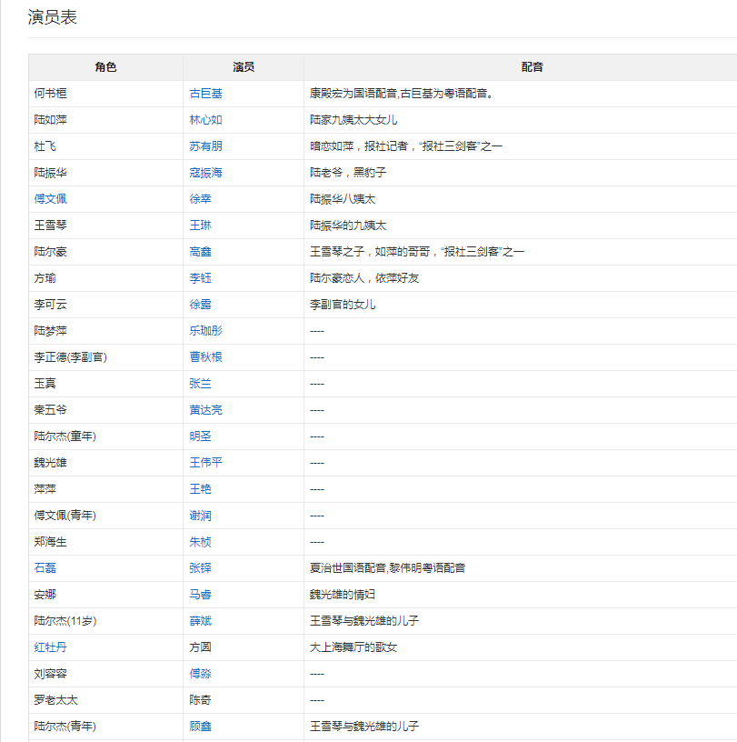The width and height of the screenshot is (737, 742).
Task: Open actor link 张兰
Action: coord(199,383)
